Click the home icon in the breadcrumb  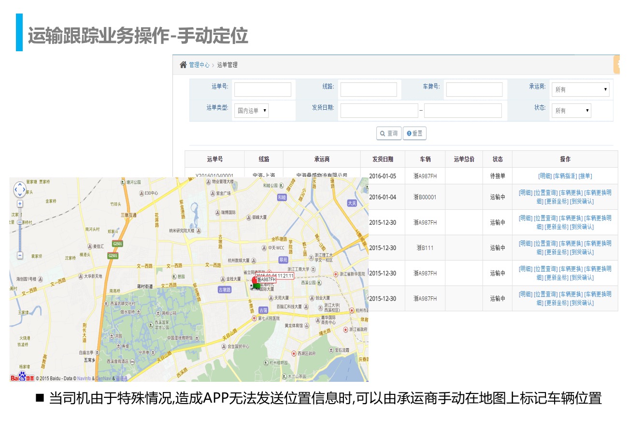[x=183, y=65]
